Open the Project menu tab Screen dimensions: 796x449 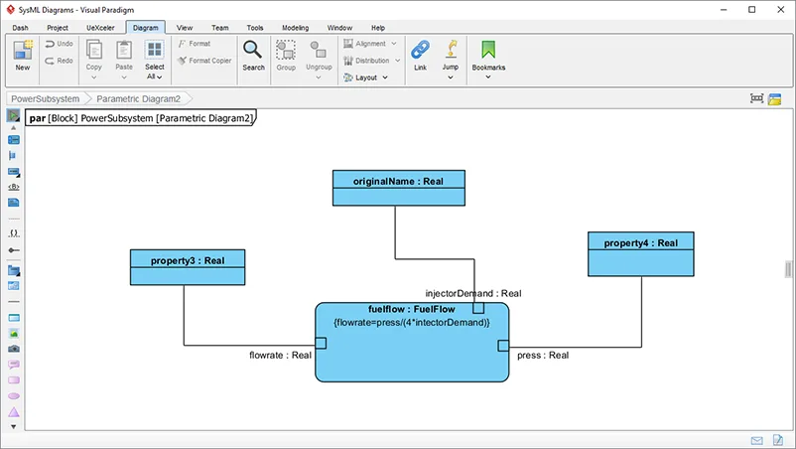click(58, 28)
